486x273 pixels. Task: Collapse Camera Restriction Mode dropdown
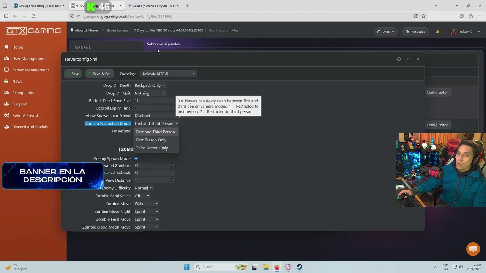[156, 123]
